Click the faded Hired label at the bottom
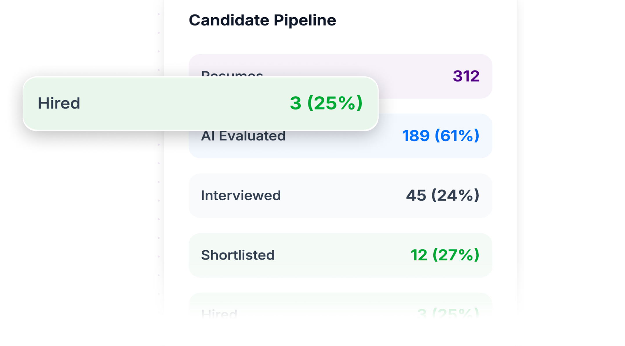The width and height of the screenshot is (625, 346). tap(219, 314)
